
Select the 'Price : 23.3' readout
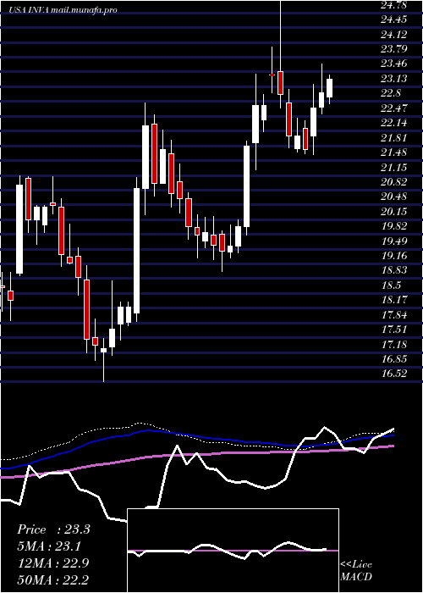[x=53, y=529]
